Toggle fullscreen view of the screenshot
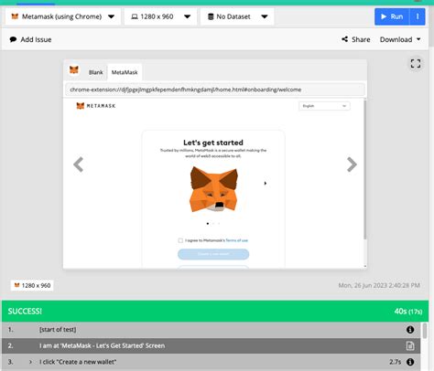Screen dimensions: 434x371 click(416, 64)
